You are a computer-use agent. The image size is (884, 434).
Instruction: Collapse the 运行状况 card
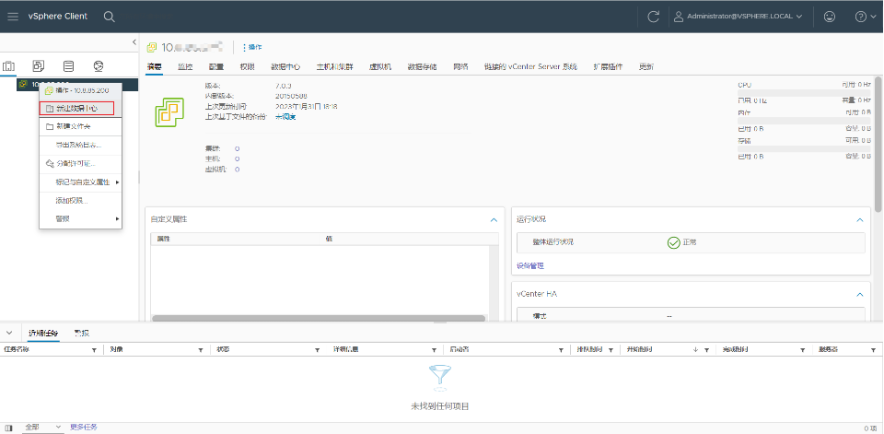[x=860, y=219]
